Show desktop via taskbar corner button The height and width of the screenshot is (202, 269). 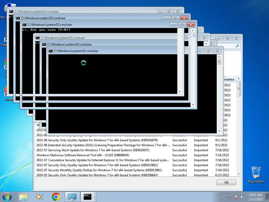(267, 197)
